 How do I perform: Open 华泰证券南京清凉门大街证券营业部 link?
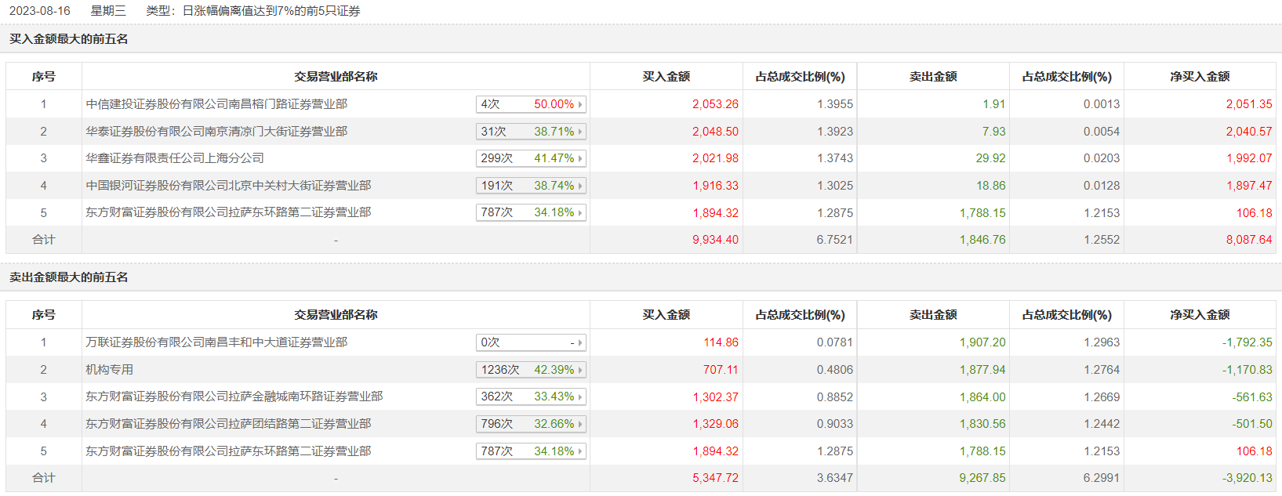coord(216,132)
